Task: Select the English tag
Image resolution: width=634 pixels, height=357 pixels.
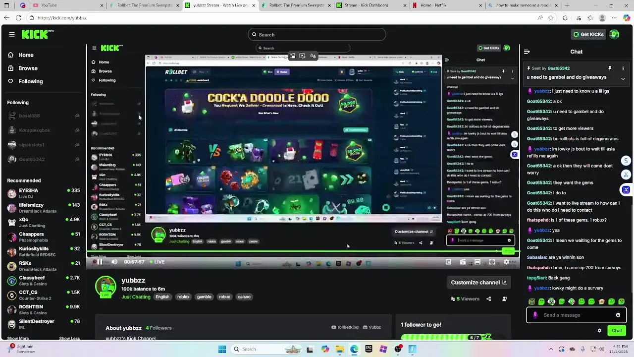Action: [162, 297]
